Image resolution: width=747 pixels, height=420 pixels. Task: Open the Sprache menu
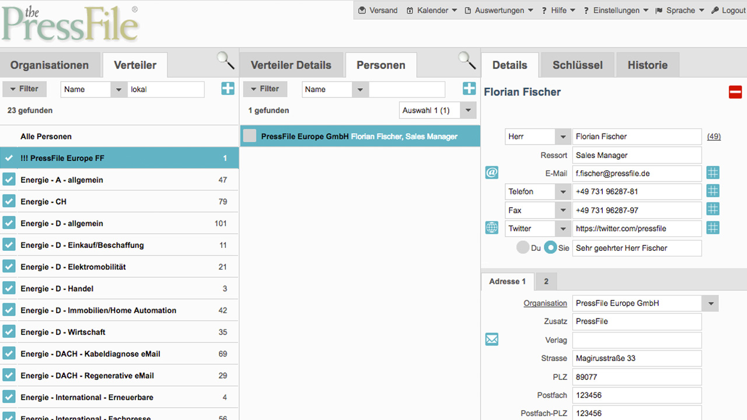point(680,10)
